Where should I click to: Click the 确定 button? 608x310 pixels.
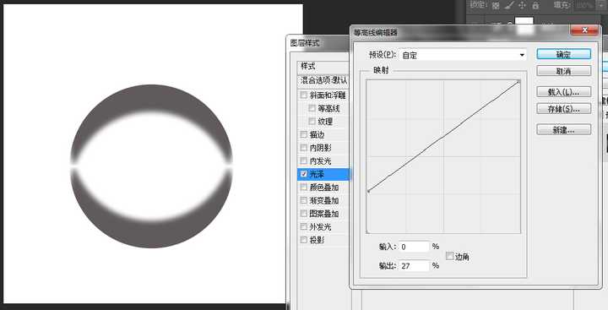point(563,54)
